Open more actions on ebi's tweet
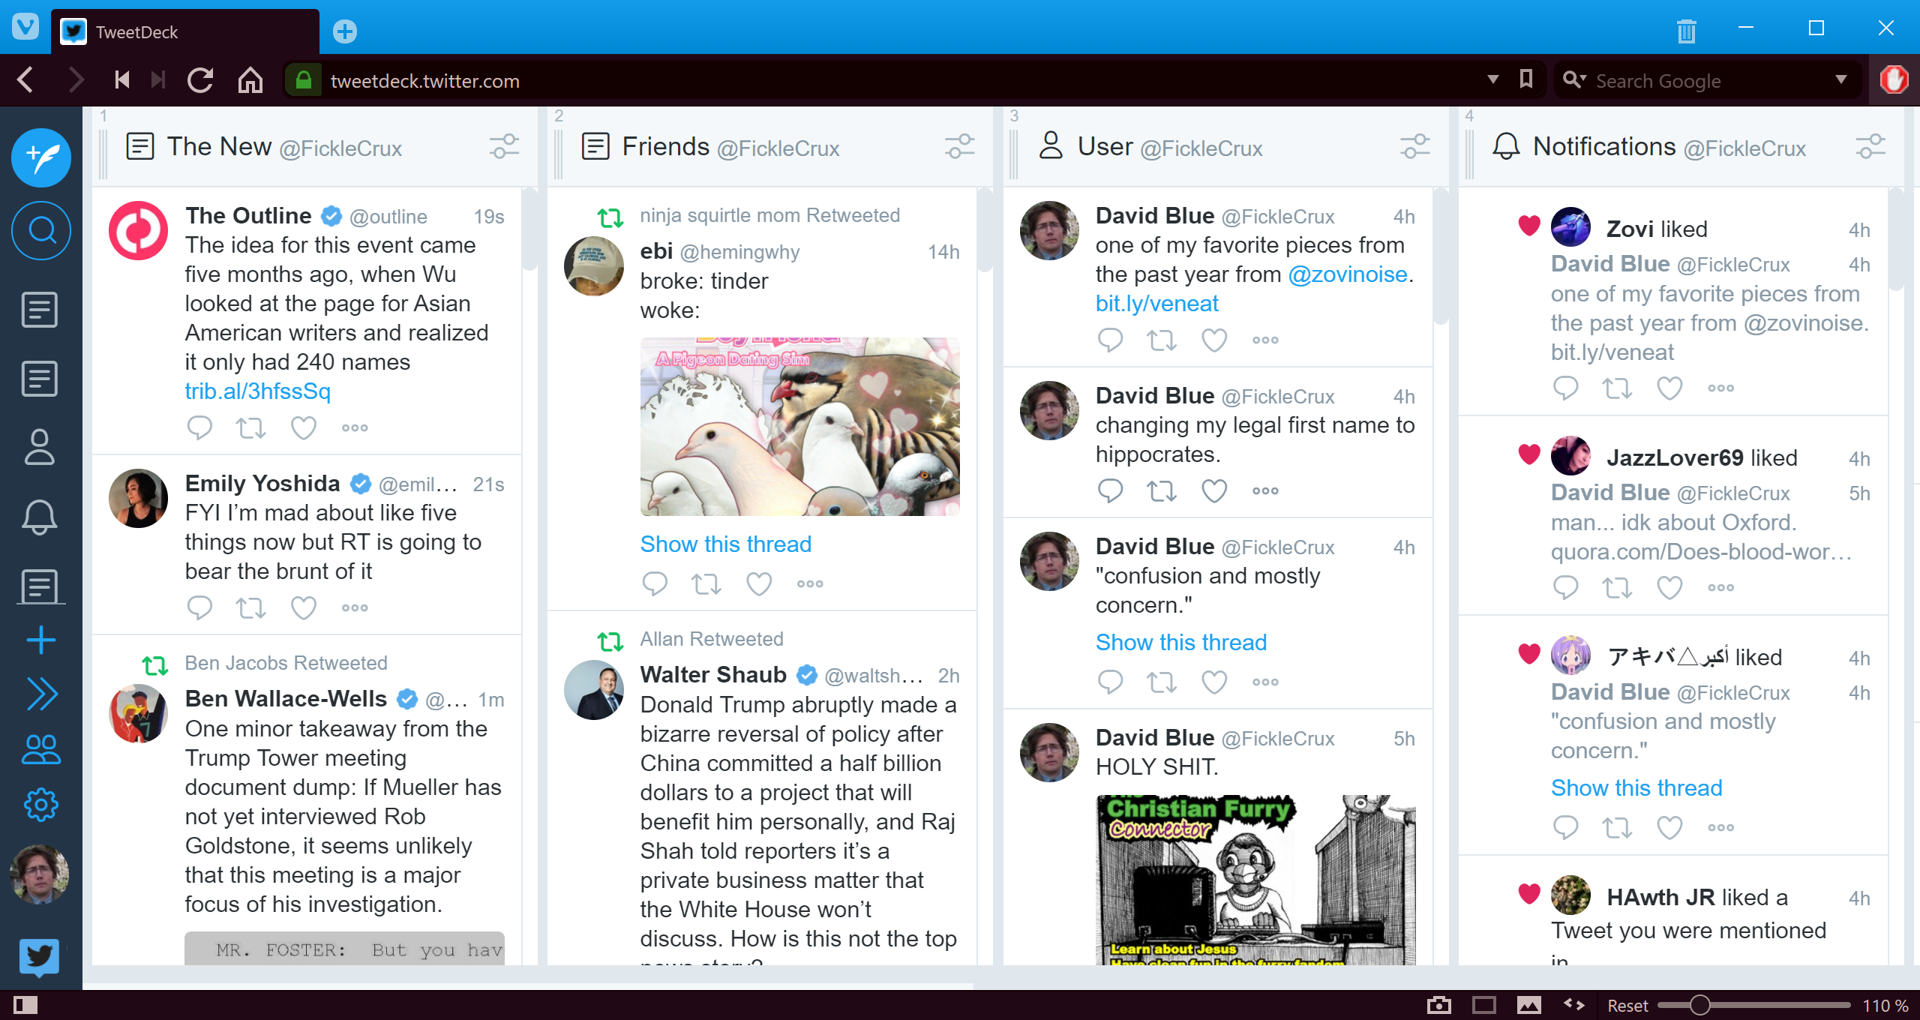 [x=810, y=583]
